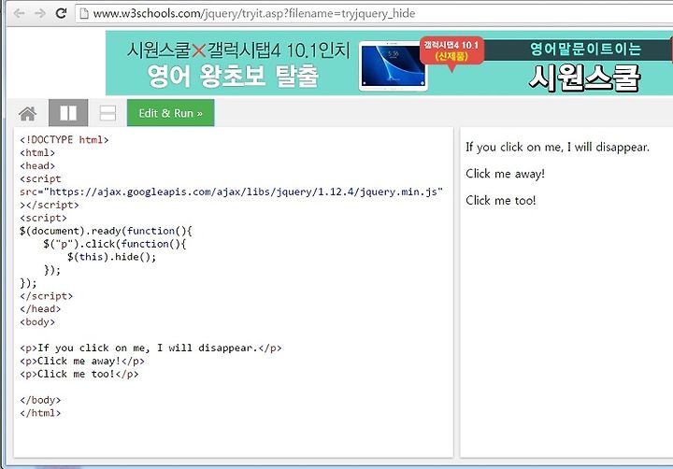
Task: Run the code with Edit & Run button
Action: [x=170, y=113]
